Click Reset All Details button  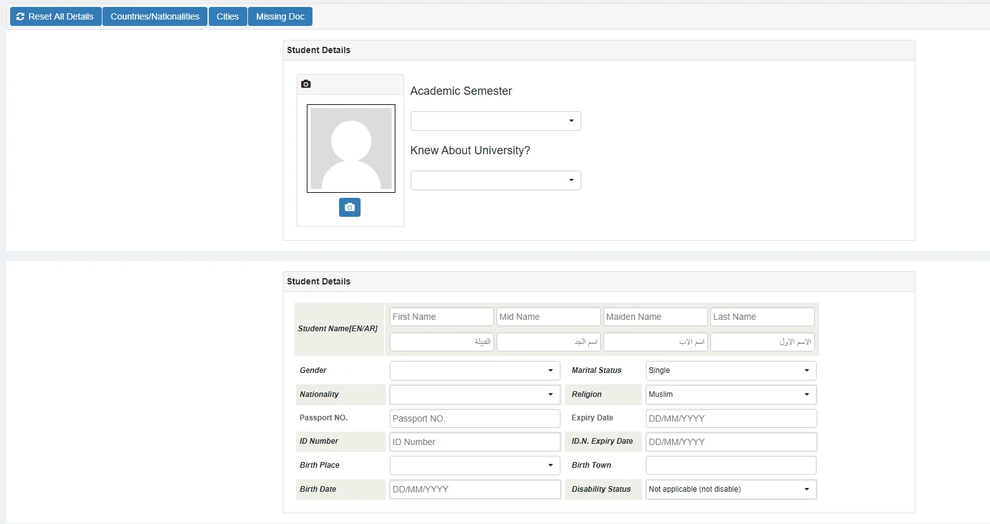pos(56,16)
